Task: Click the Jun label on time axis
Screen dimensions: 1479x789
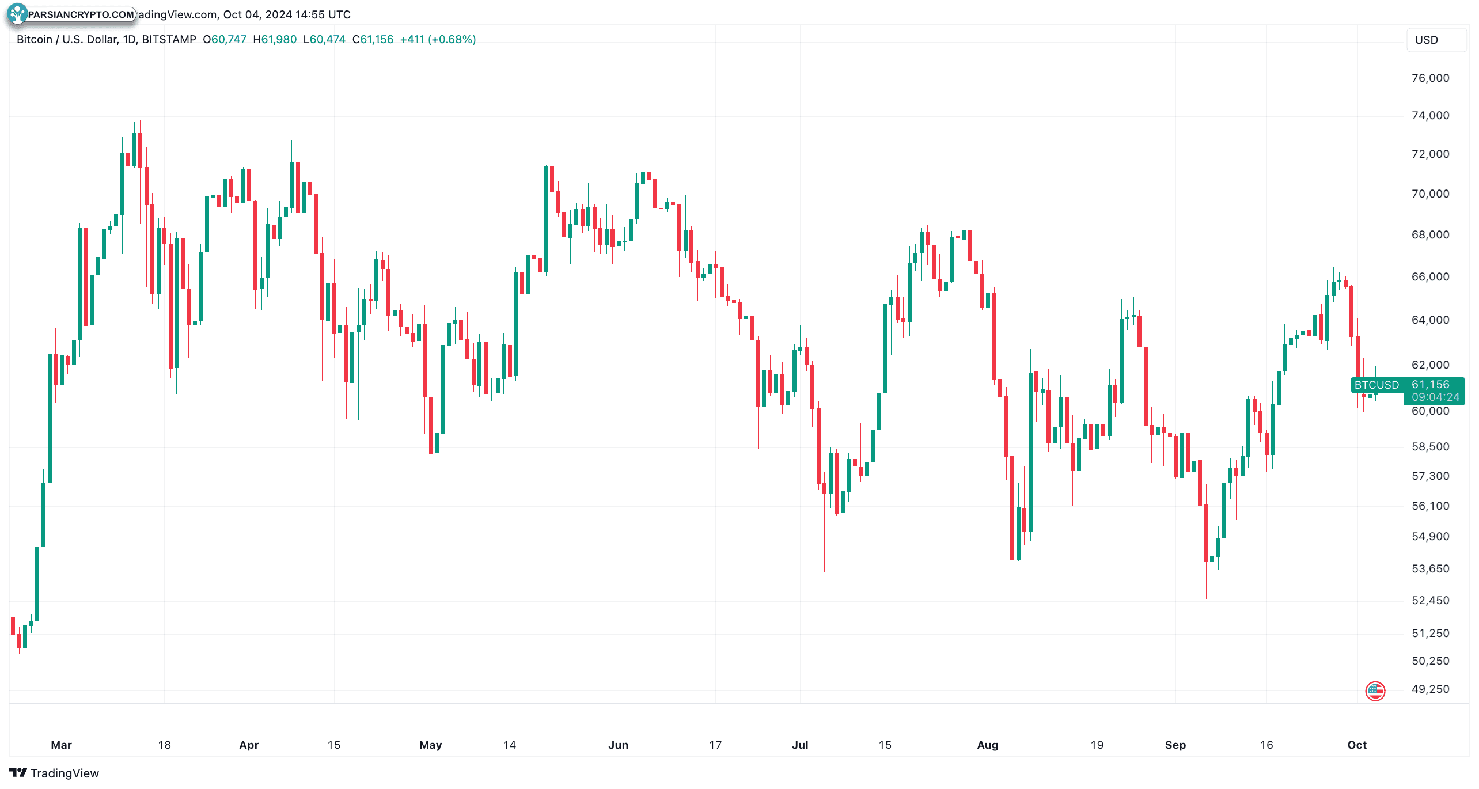Action: 618,745
